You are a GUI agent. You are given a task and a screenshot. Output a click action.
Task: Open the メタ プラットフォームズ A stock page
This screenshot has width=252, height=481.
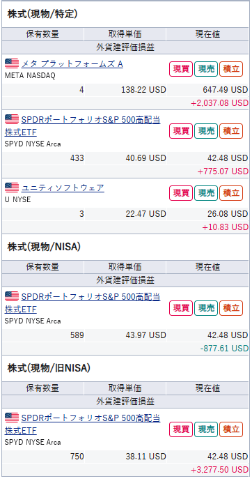[x=72, y=64]
